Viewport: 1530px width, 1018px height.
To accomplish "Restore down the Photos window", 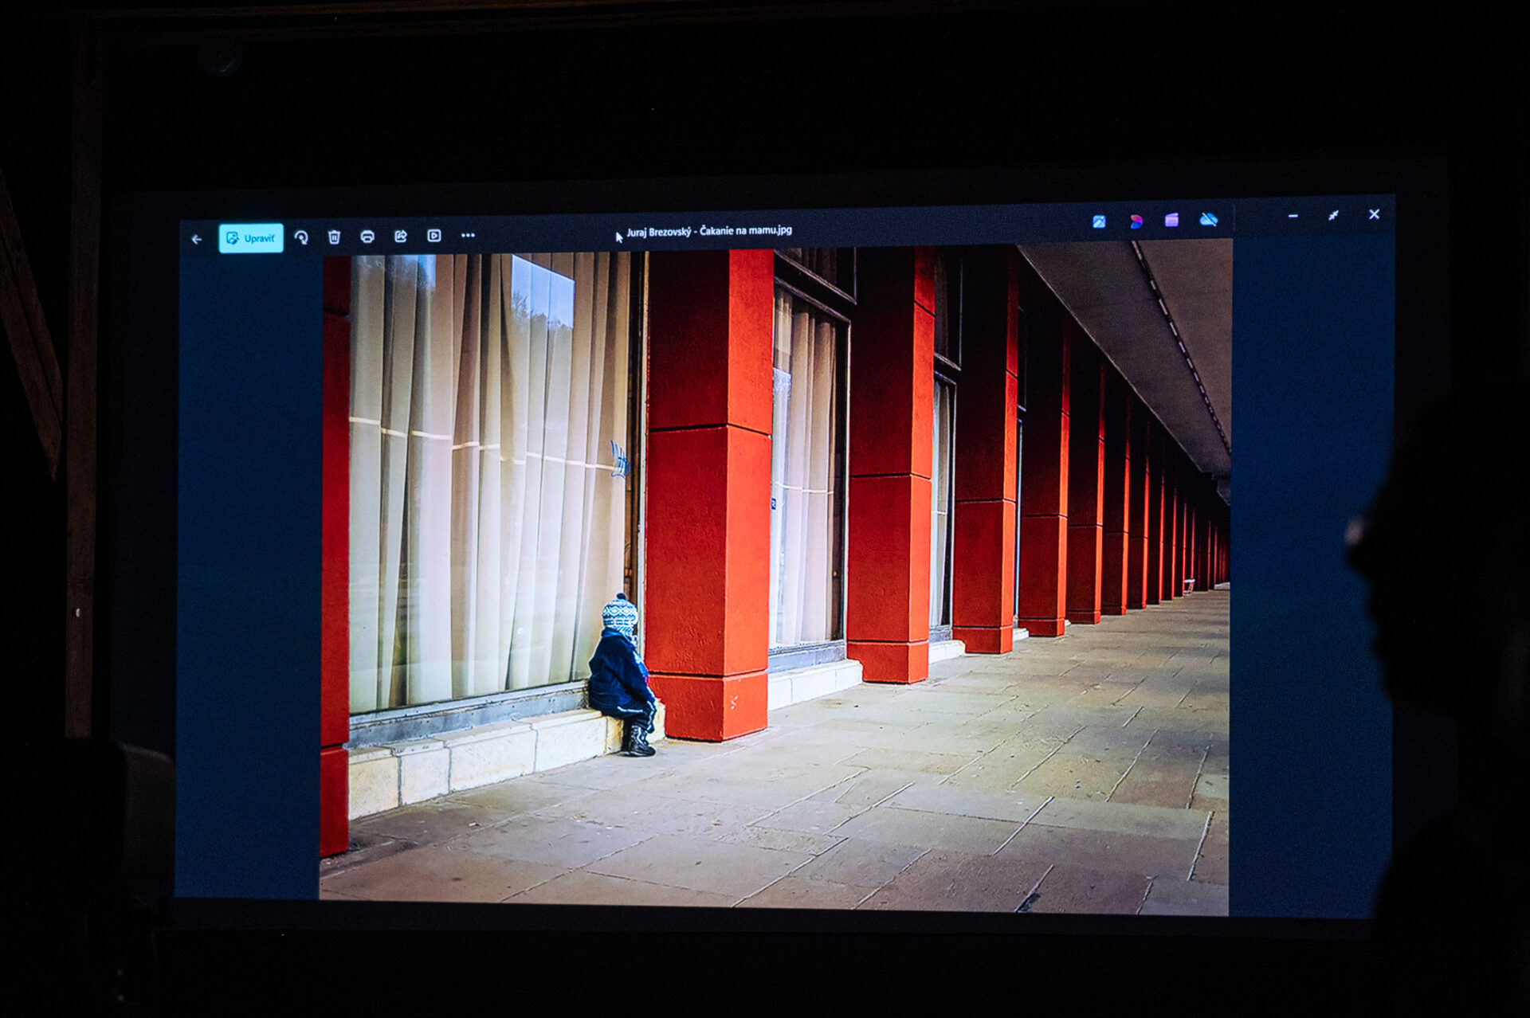I will click(x=1333, y=215).
